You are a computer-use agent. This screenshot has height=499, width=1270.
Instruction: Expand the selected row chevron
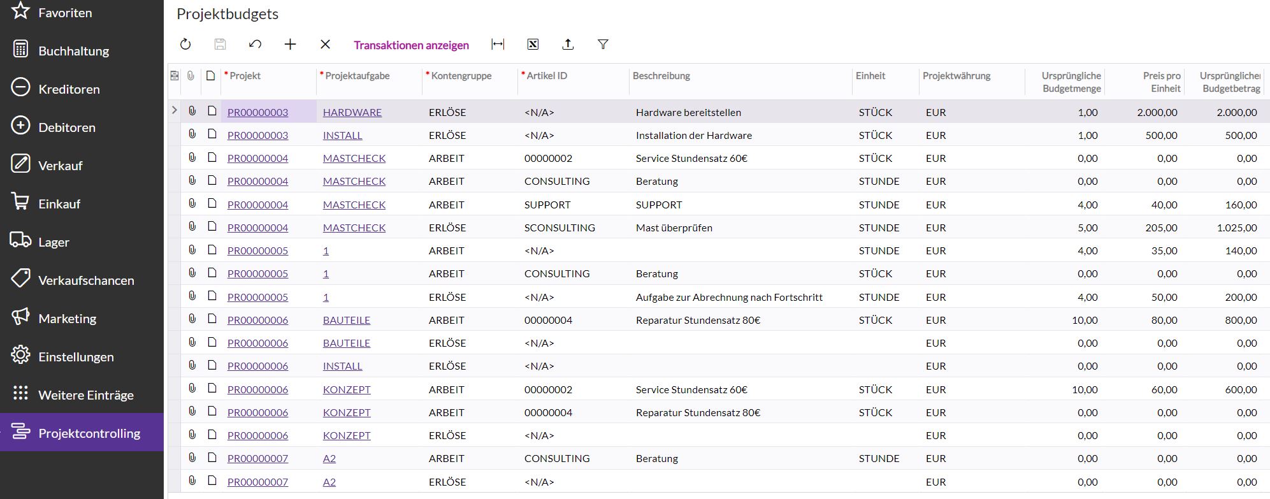(174, 111)
